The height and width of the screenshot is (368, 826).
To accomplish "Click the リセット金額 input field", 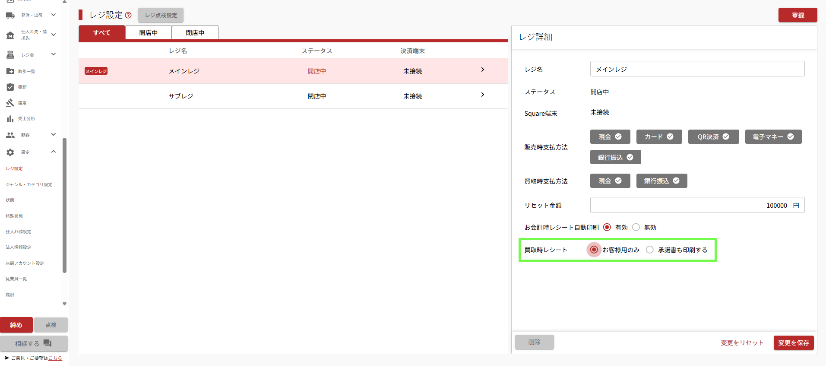I will 691,205.
